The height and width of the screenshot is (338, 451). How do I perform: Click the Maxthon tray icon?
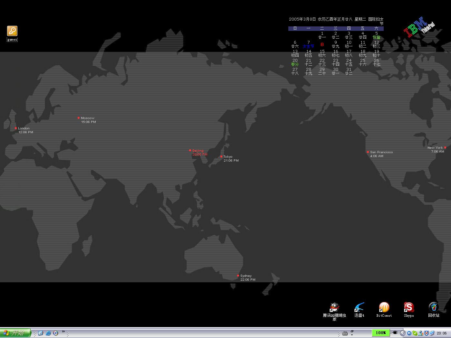coord(409,333)
